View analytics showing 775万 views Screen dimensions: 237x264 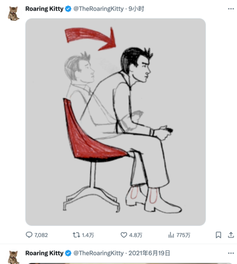(171, 235)
